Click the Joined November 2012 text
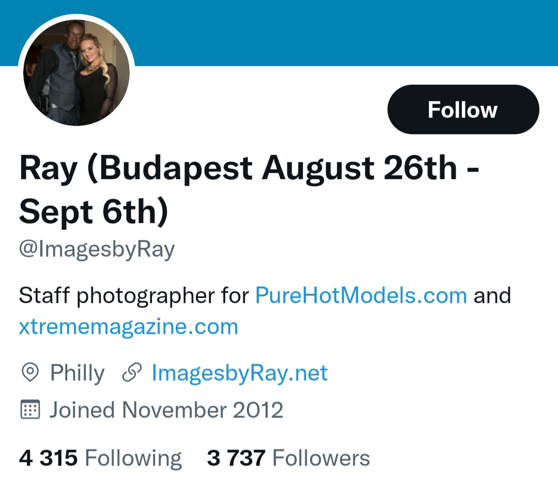The image size is (558, 483). coord(166,410)
